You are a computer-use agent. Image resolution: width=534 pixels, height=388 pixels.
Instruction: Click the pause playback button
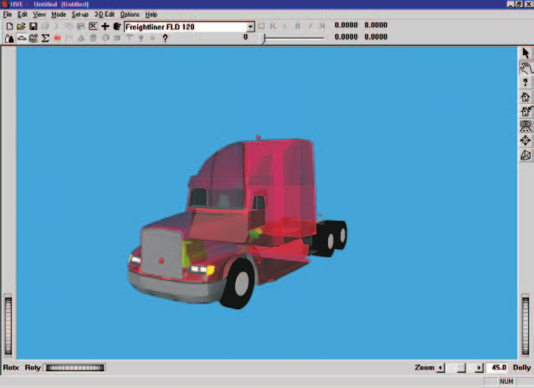pos(298,26)
